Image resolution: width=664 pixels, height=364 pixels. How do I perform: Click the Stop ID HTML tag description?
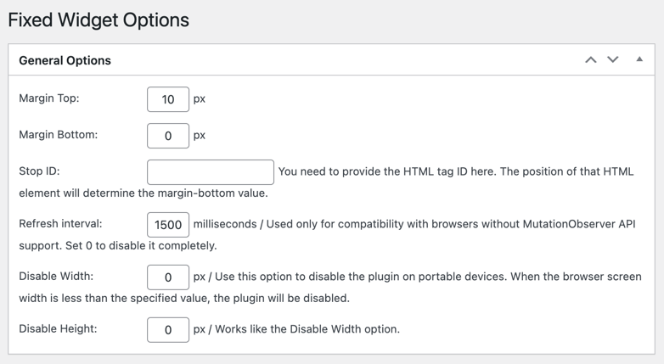click(x=455, y=171)
